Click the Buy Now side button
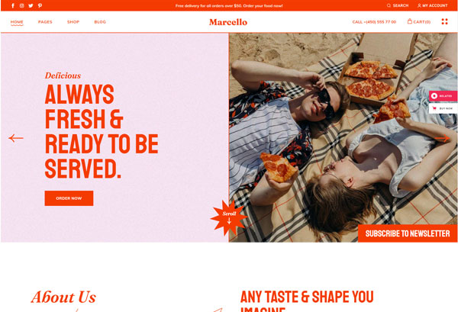The image size is (458, 312). click(443, 108)
